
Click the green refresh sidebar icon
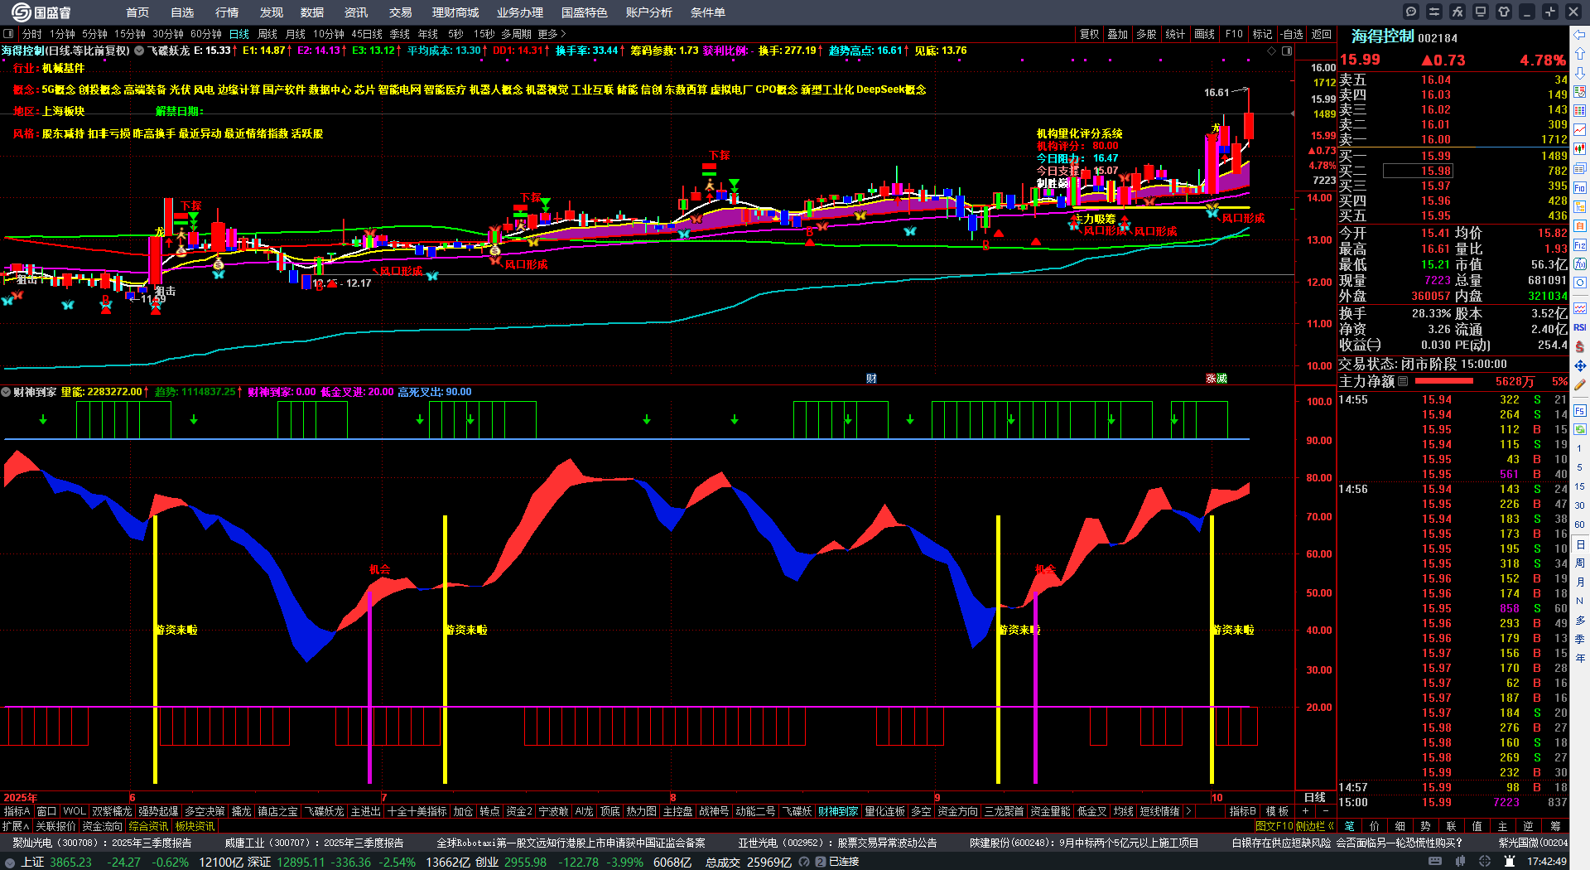[x=1580, y=429]
